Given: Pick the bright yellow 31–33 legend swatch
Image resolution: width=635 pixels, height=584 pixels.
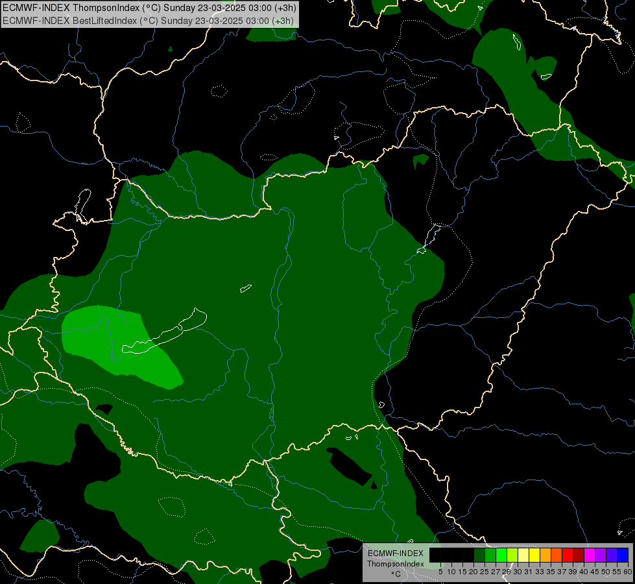Looking at the screenshot, I should [534, 555].
